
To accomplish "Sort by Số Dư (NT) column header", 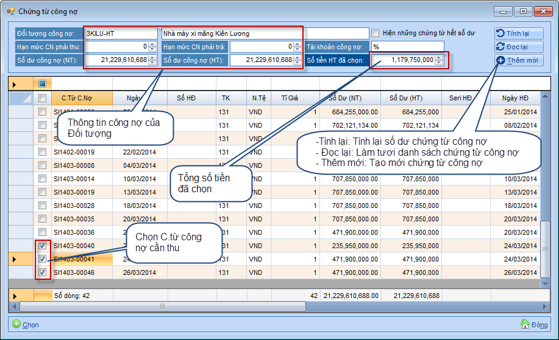I will point(349,98).
